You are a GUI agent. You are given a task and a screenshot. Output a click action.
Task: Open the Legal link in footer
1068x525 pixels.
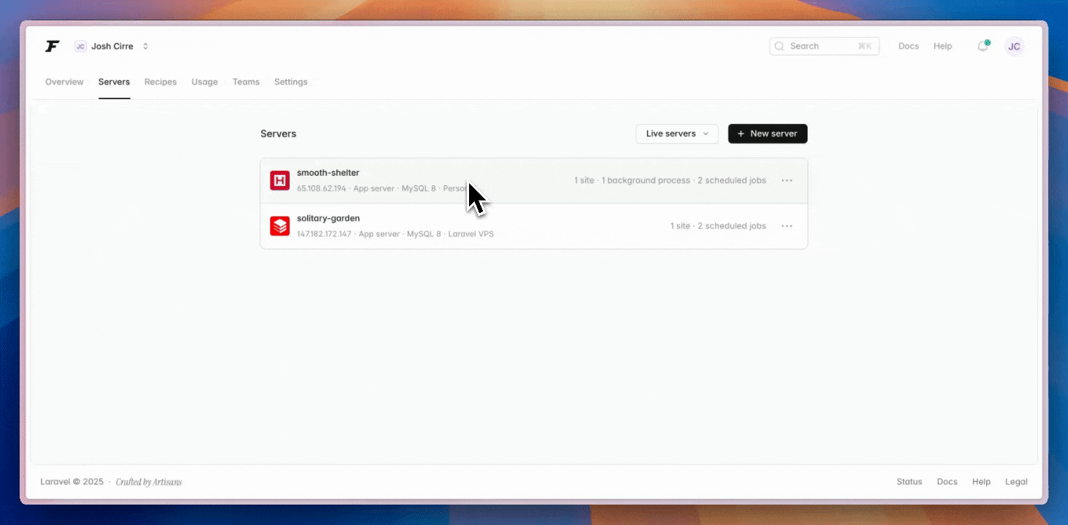click(1016, 482)
